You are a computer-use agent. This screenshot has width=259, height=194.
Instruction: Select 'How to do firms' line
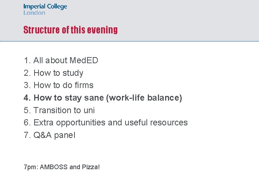click(x=59, y=85)
